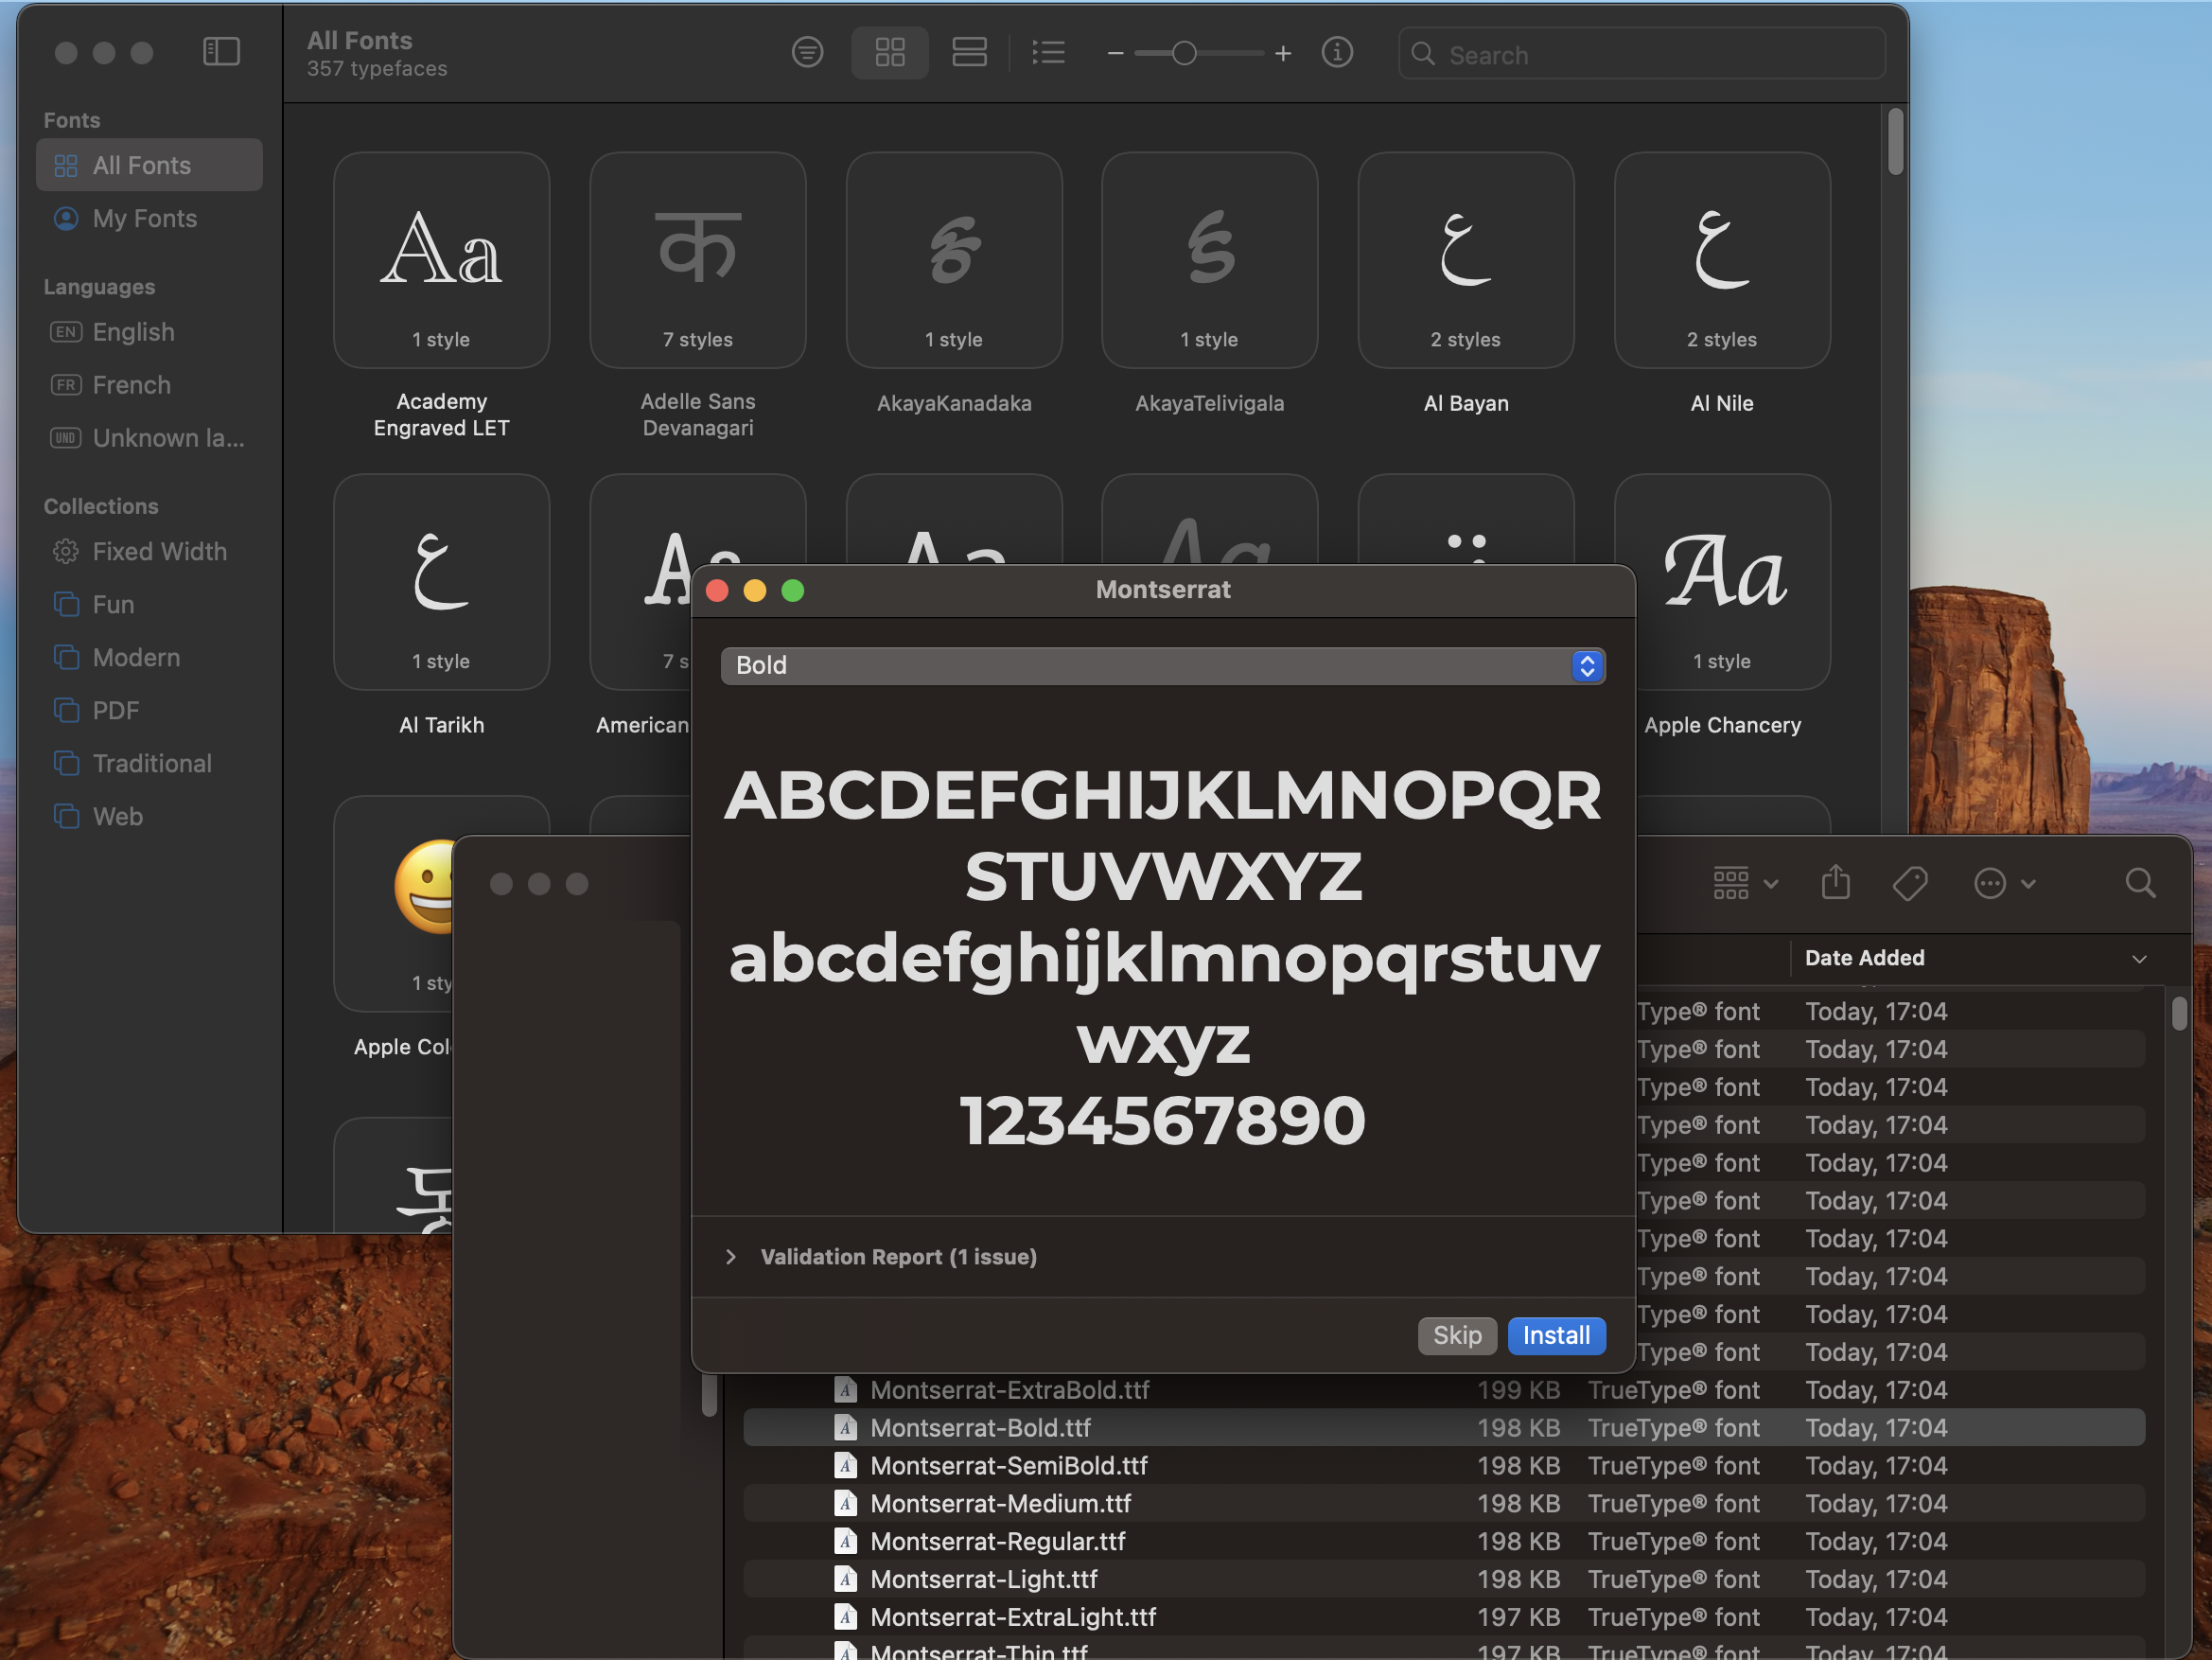This screenshot has width=2212, height=1660.
Task: Click the Finder Share icon
Action: click(x=1836, y=883)
